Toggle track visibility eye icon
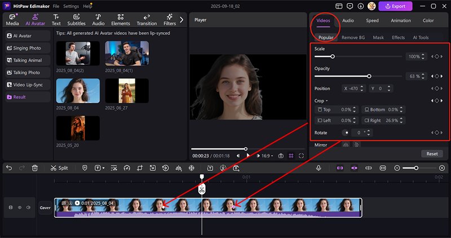This screenshot has height=238, width=451. coord(20,208)
